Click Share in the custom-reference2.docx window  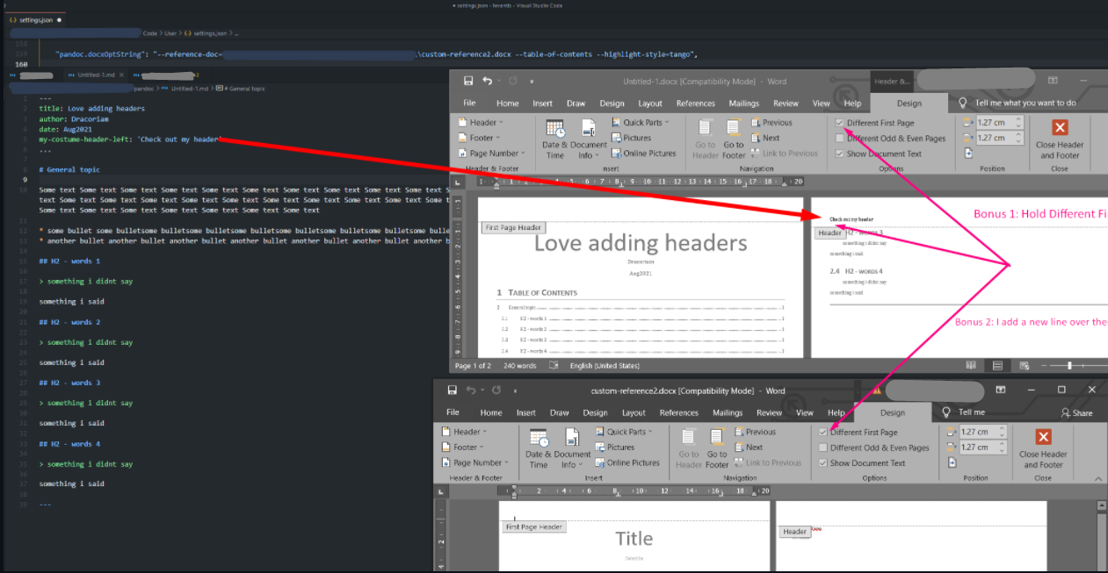1076,412
